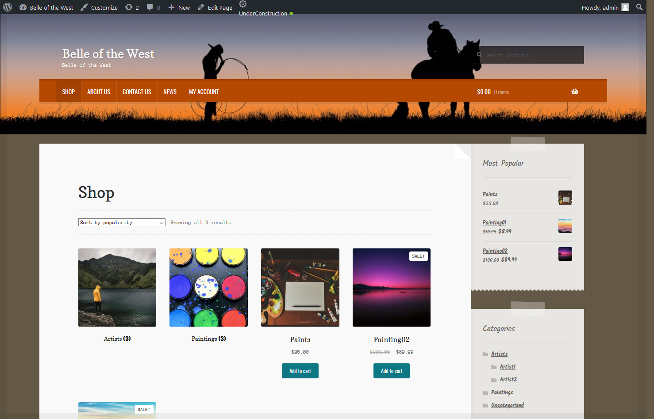The image size is (654, 419).
Task: Open the Painting02 product image
Action: pos(392,287)
